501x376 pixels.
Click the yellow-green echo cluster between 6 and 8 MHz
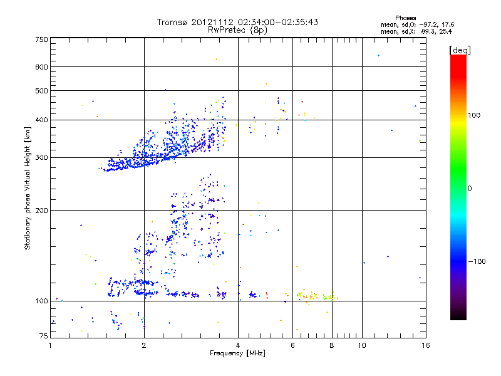pos(318,296)
